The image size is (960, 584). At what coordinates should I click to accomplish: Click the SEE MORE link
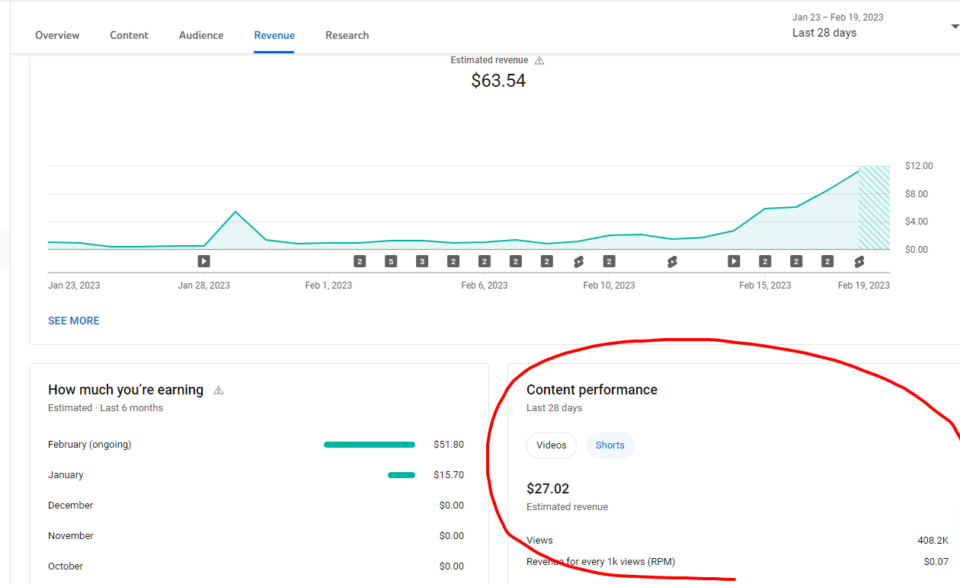pyautogui.click(x=74, y=321)
